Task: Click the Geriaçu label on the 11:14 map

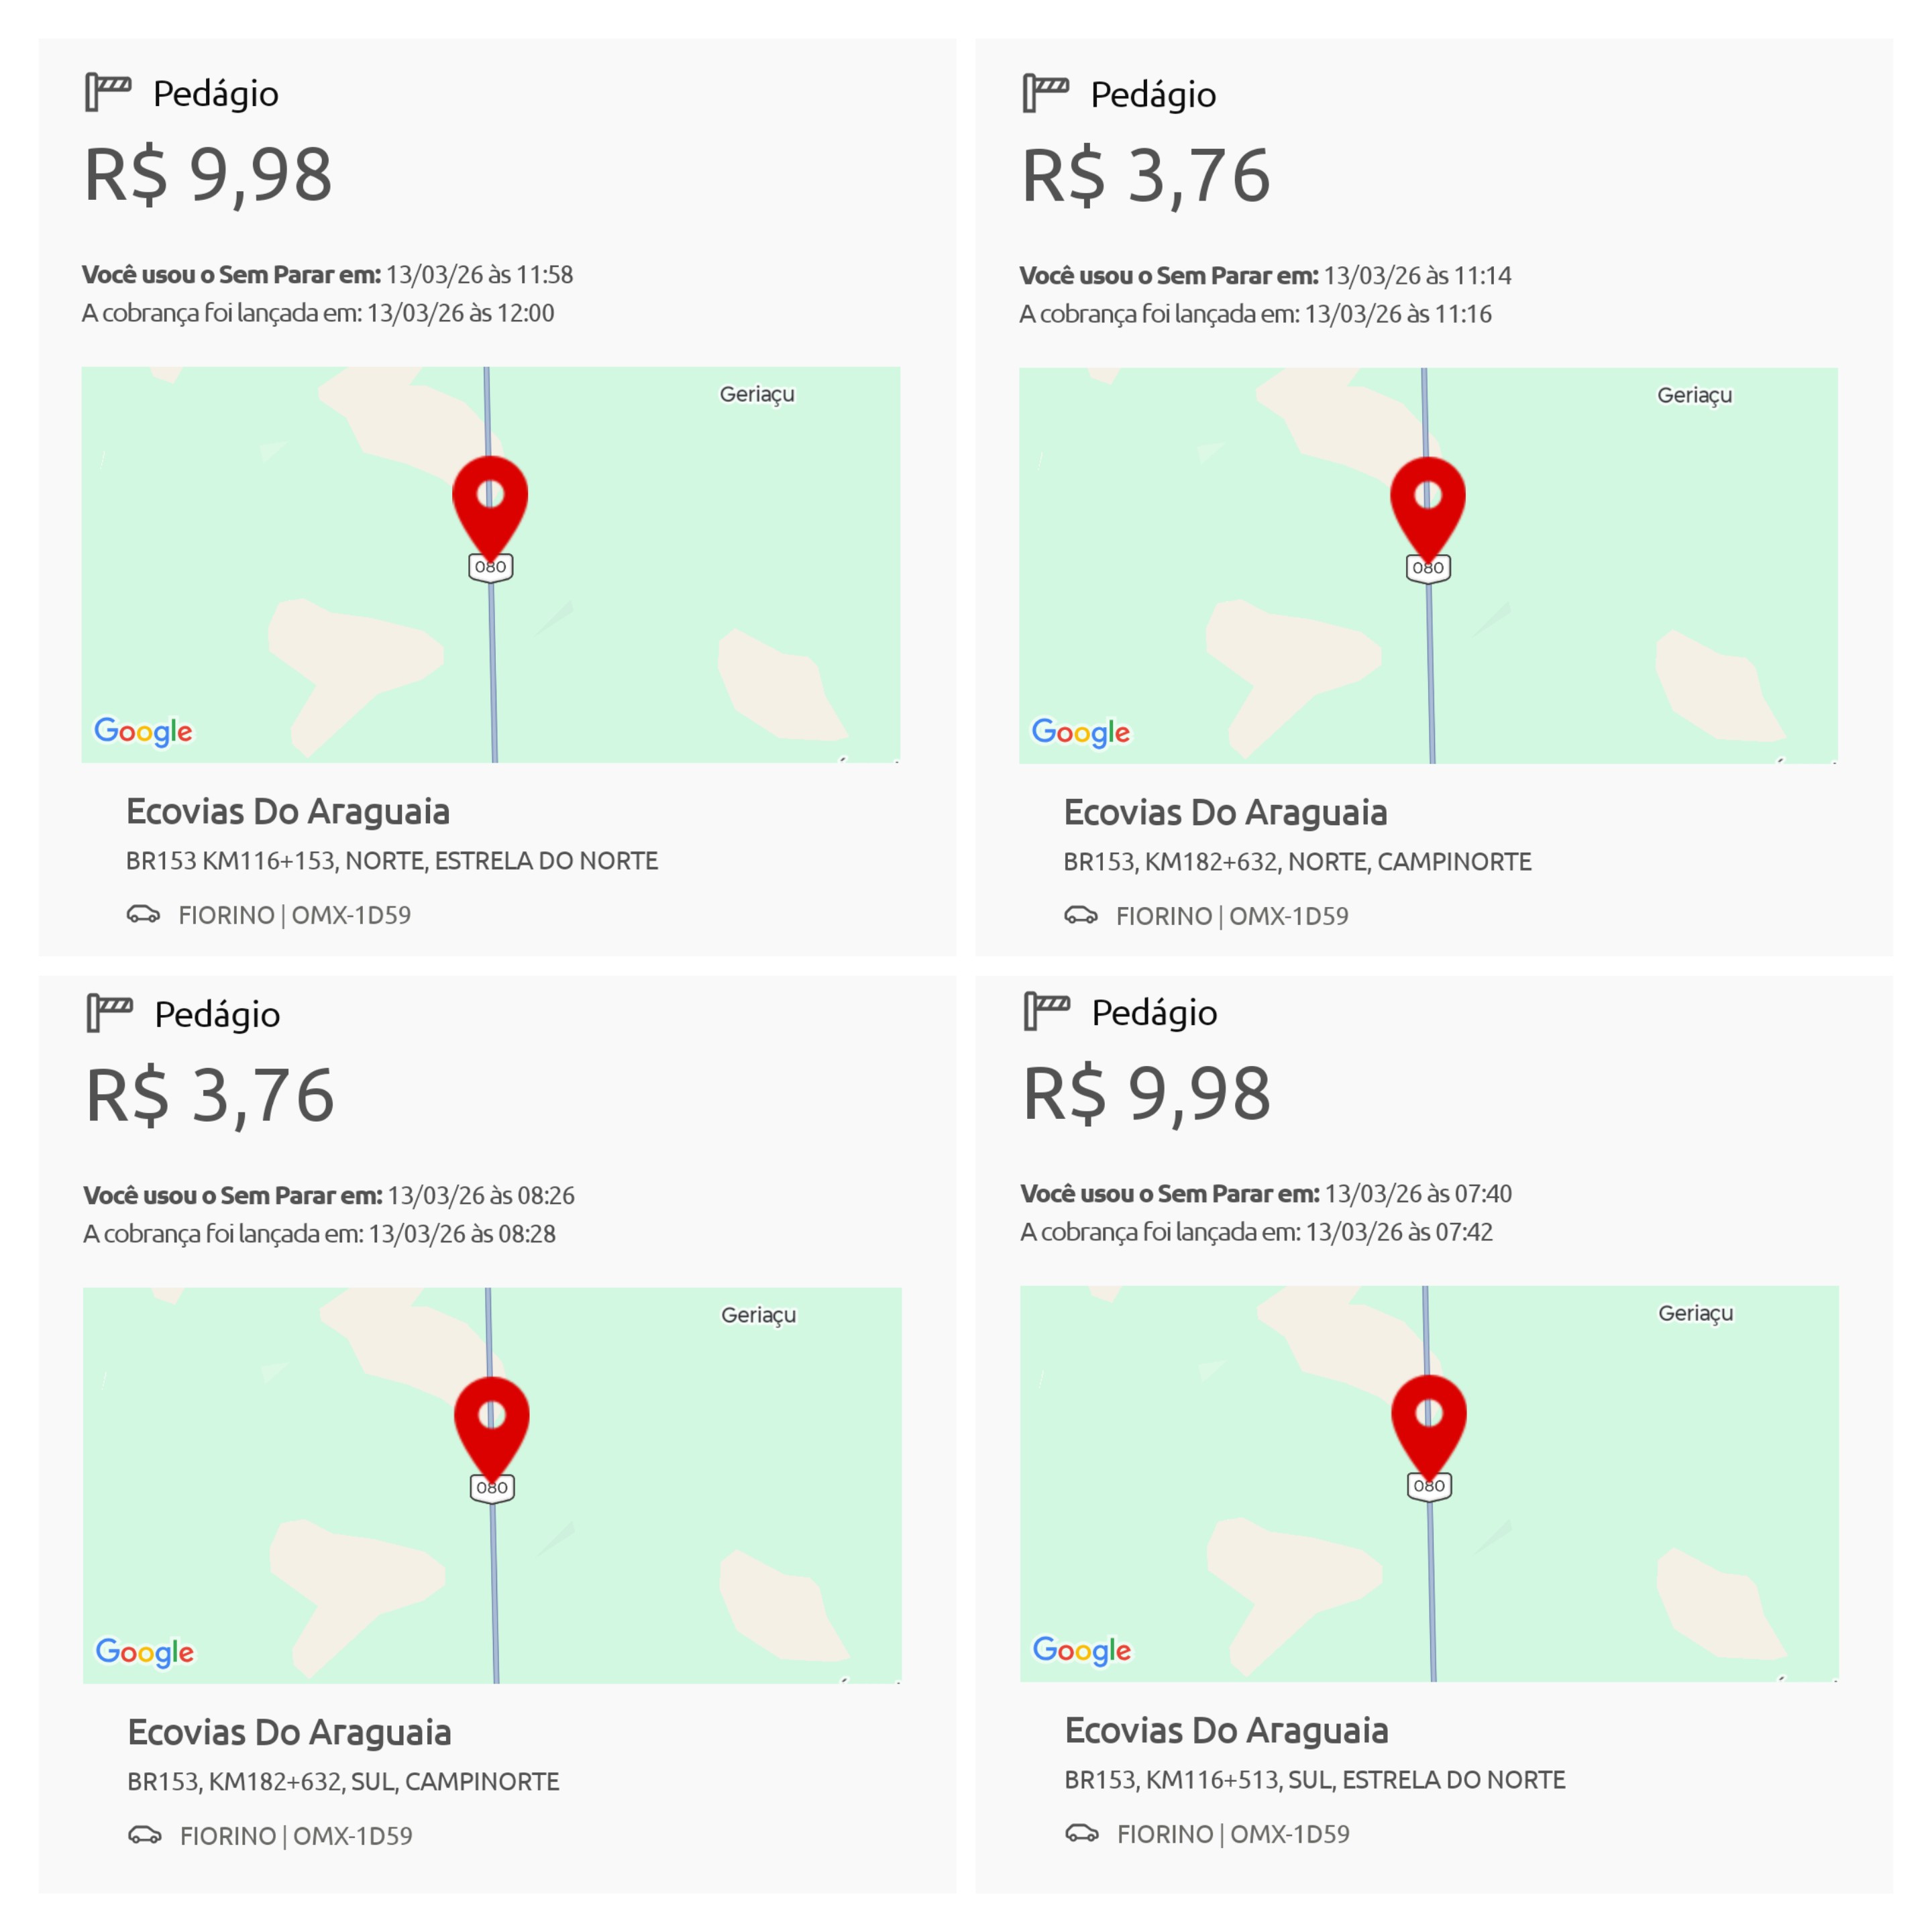Action: click(1694, 395)
